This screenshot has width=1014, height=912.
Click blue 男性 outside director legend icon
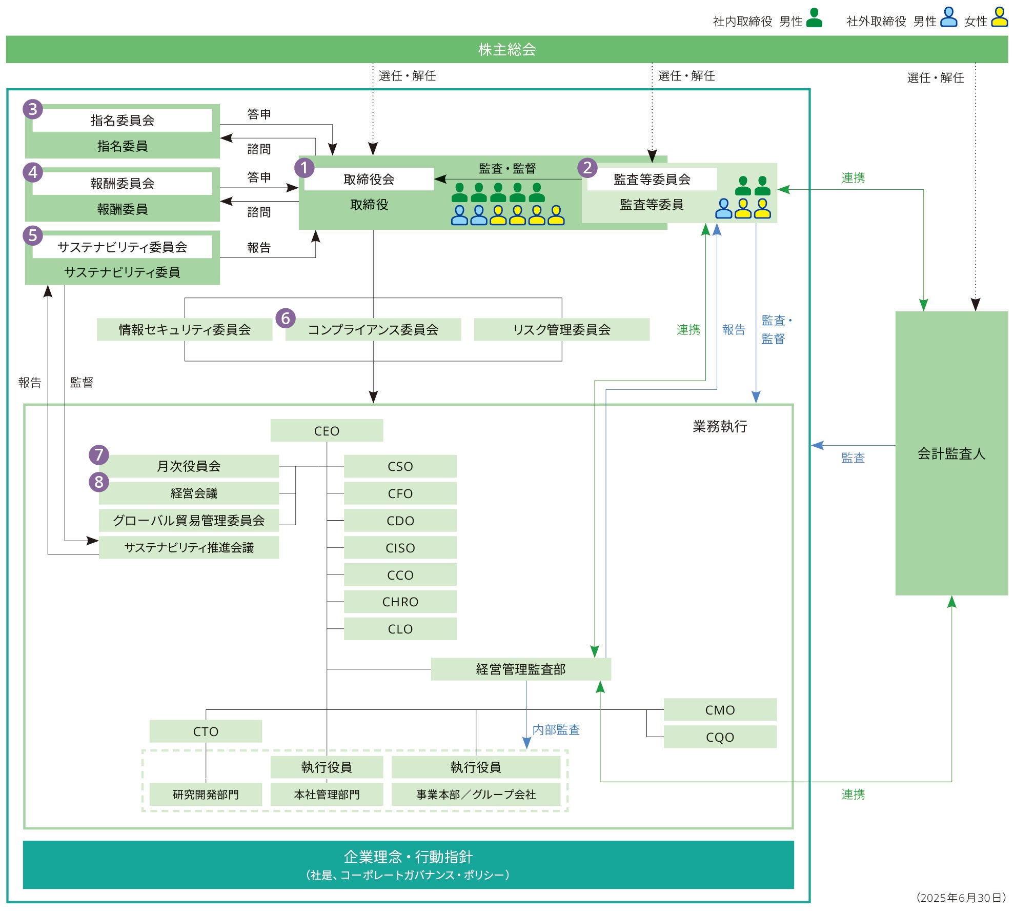pos(948,17)
